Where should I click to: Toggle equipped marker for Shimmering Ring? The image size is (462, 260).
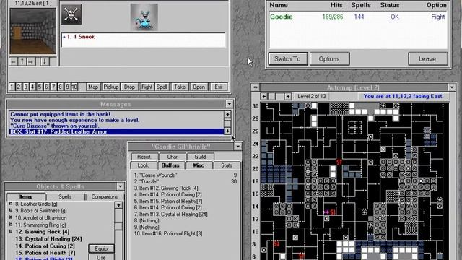(11, 225)
